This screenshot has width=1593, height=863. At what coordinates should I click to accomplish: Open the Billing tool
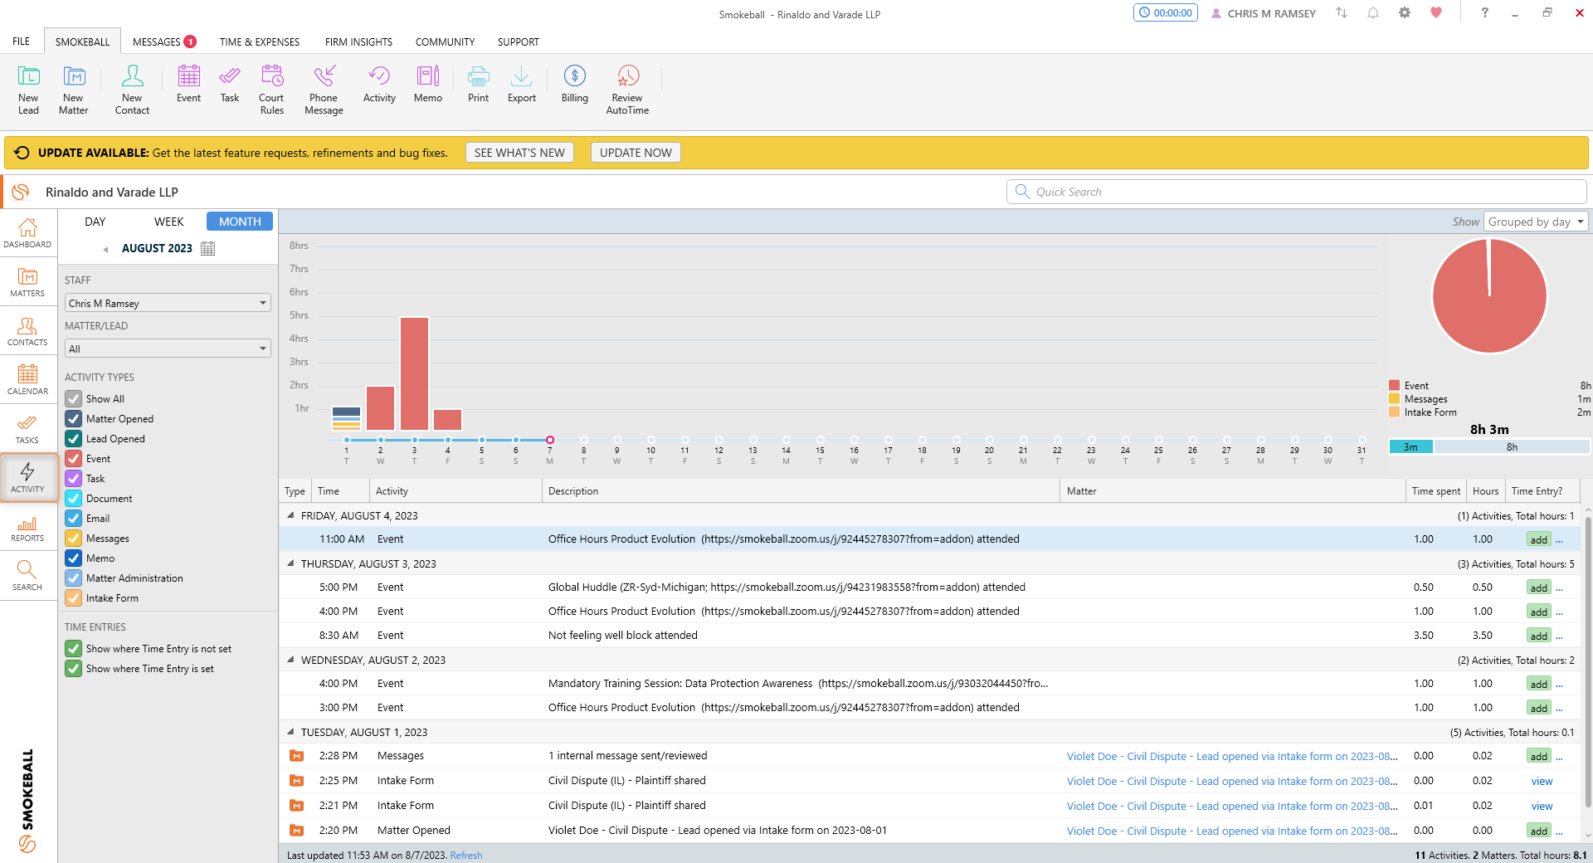pos(574,84)
